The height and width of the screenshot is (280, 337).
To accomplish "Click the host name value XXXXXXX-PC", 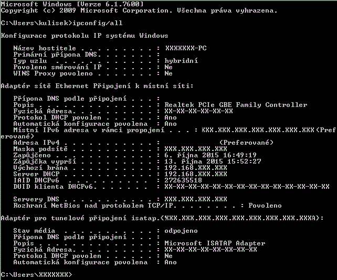I will pos(185,48).
